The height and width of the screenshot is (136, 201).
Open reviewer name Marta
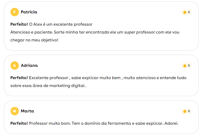pos(27,111)
